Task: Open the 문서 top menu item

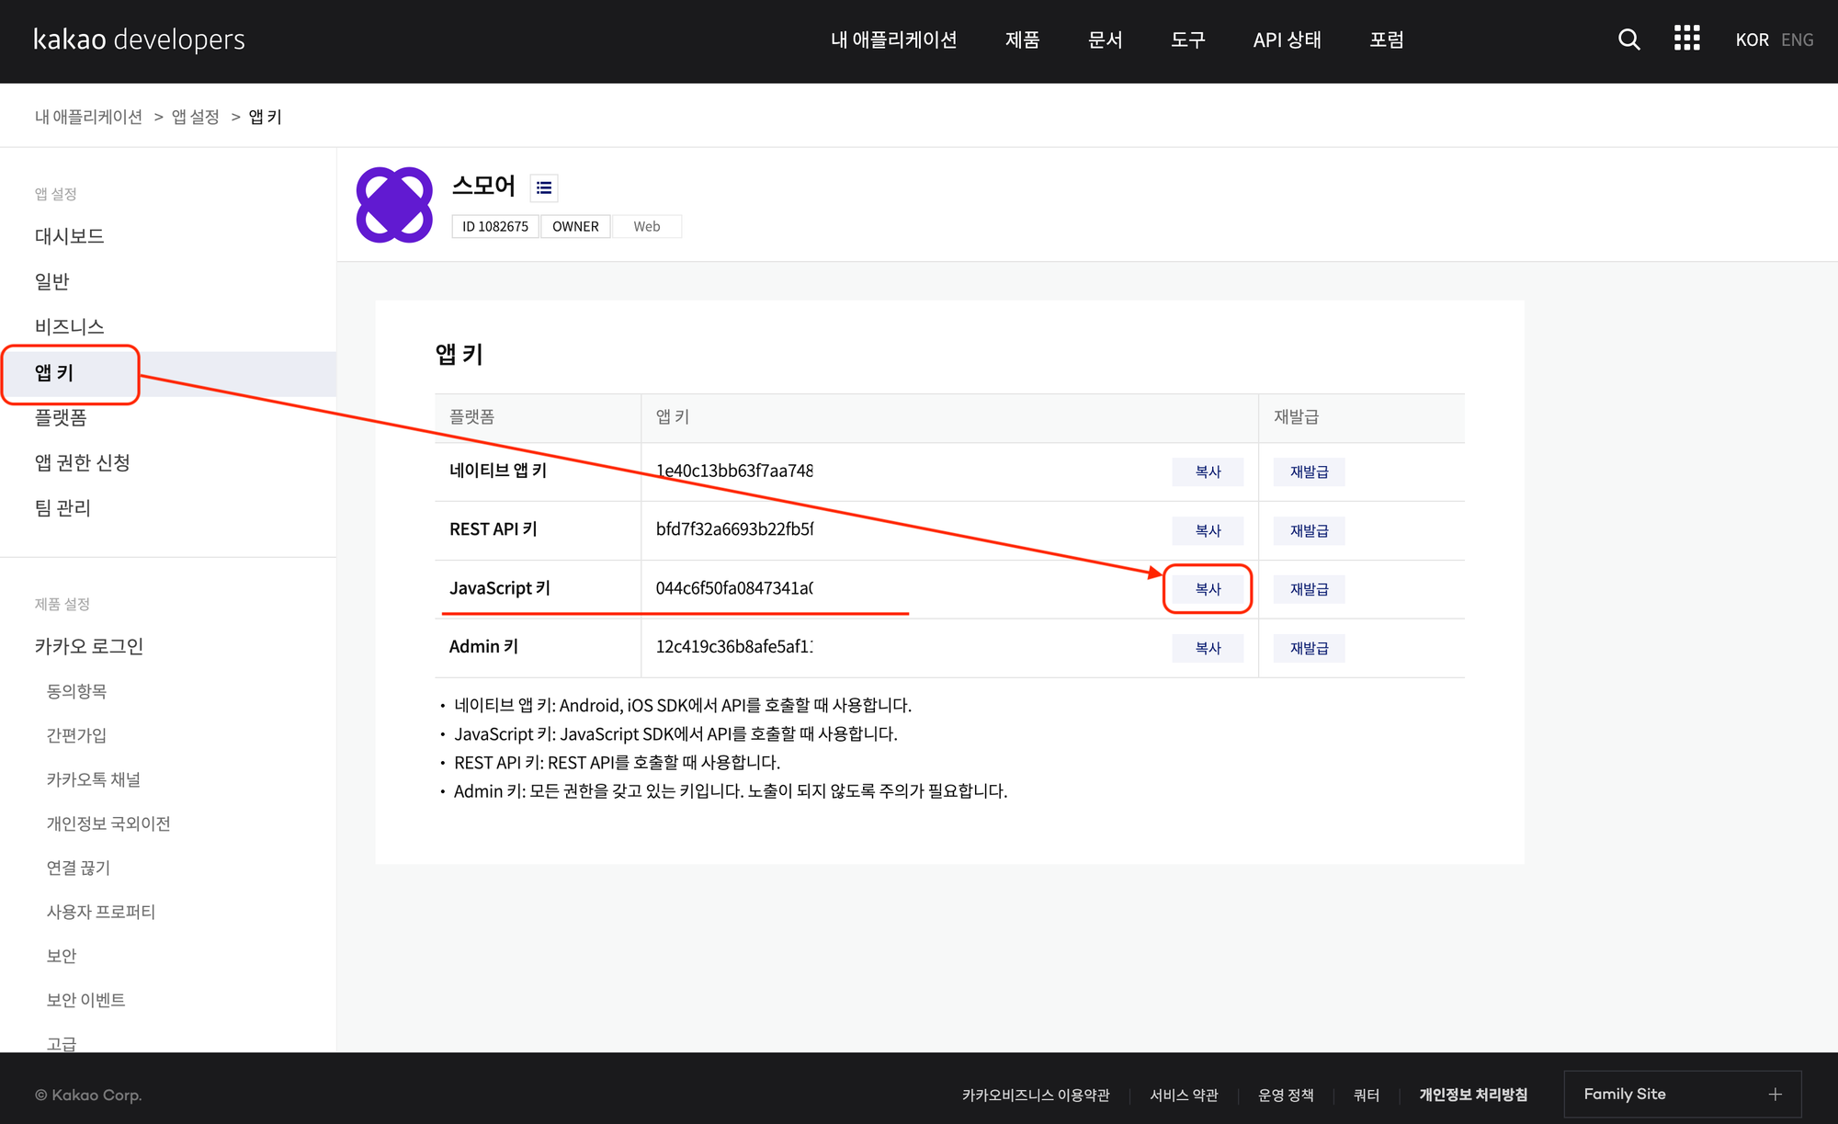Action: tap(1105, 40)
